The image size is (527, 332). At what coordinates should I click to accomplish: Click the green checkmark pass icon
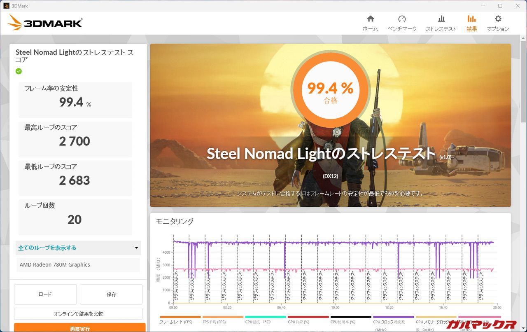pyautogui.click(x=19, y=71)
